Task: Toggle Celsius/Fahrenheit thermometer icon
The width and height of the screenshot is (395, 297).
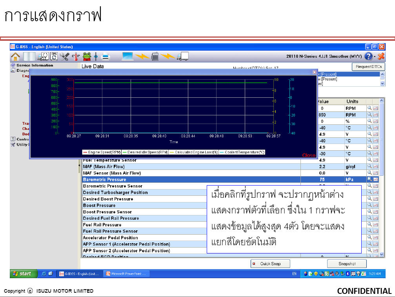Action: [76, 56]
